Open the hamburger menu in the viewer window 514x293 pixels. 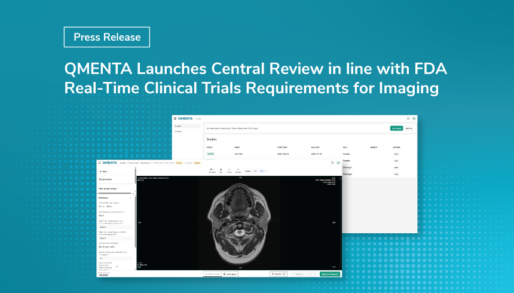(x=100, y=163)
